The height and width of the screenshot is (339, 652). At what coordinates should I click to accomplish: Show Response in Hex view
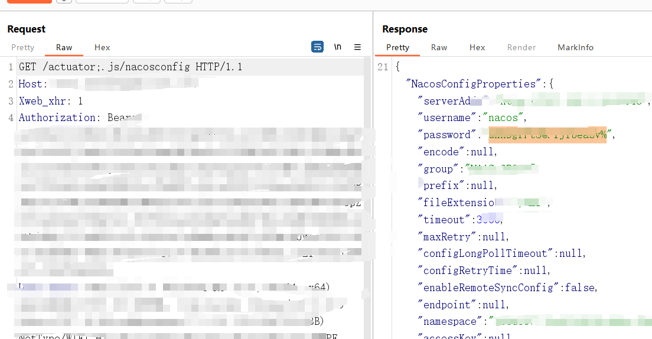click(x=477, y=47)
